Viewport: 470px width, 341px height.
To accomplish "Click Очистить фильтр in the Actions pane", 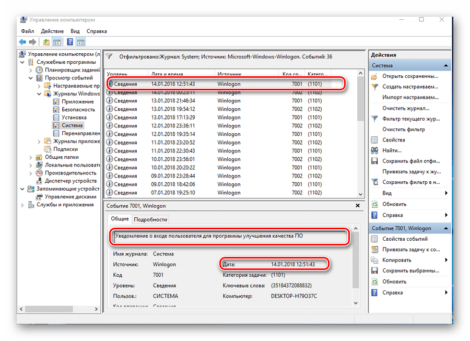I will click(x=403, y=129).
